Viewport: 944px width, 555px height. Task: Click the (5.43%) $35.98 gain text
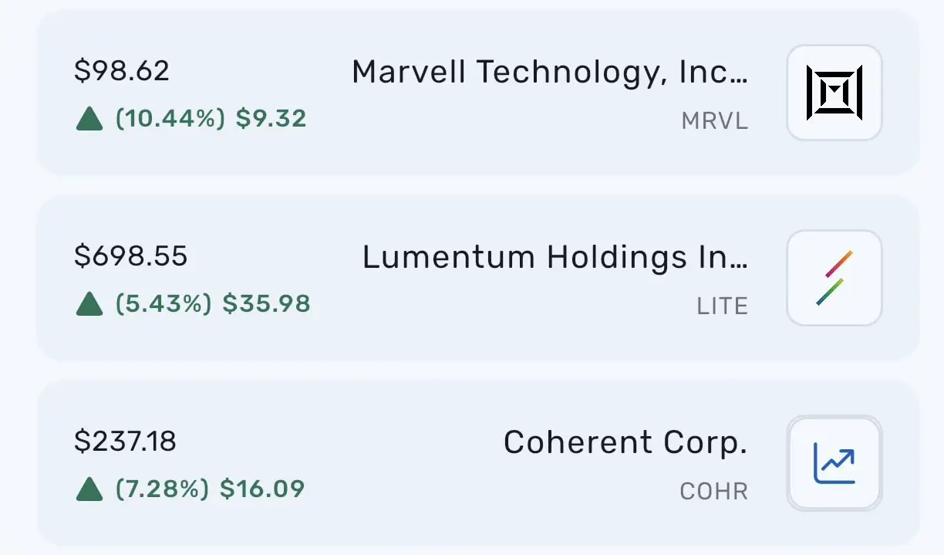pyautogui.click(x=212, y=304)
